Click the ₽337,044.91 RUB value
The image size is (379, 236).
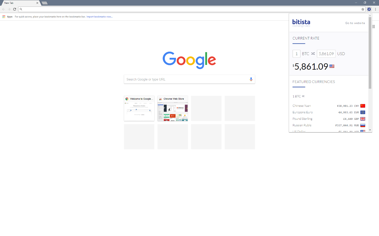pyautogui.click(x=347, y=125)
